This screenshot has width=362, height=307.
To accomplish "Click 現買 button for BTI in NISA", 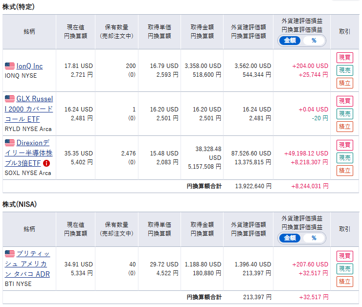I will (345, 256).
